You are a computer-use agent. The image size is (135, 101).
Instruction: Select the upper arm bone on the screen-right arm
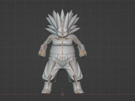tap(76, 42)
